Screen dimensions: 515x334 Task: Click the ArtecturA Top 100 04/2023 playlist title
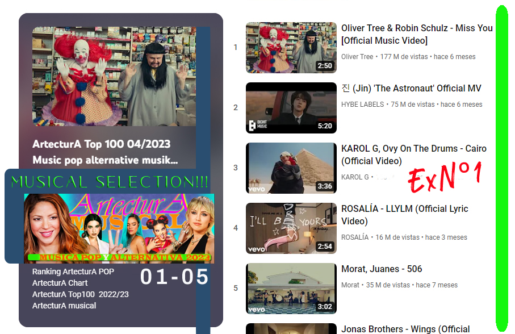tap(105, 152)
